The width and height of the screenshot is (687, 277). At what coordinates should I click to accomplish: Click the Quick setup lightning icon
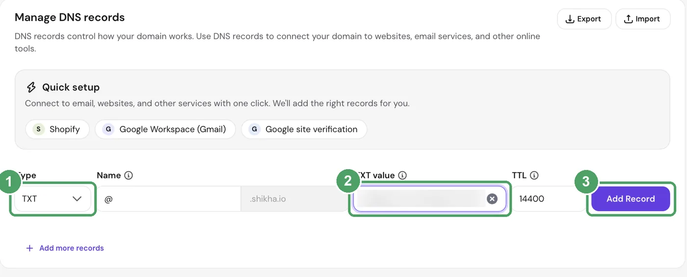tap(31, 87)
